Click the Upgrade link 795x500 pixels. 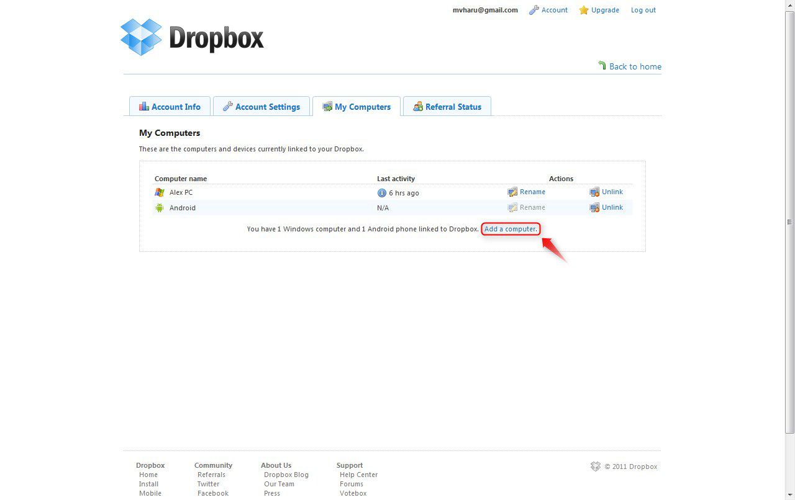coord(606,10)
